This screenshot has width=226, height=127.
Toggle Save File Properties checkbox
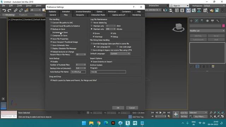click(x=51, y=39)
